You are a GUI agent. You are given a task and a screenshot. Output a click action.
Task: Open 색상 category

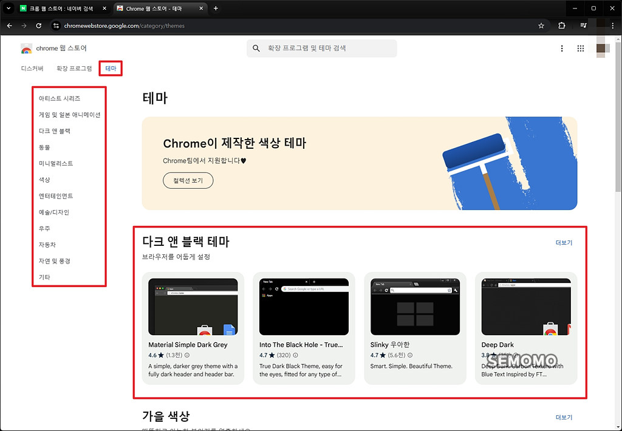tap(44, 180)
